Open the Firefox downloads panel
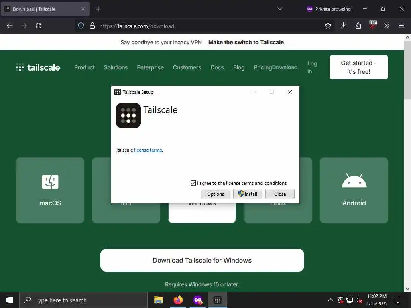The image size is (411, 308). tap(344, 26)
